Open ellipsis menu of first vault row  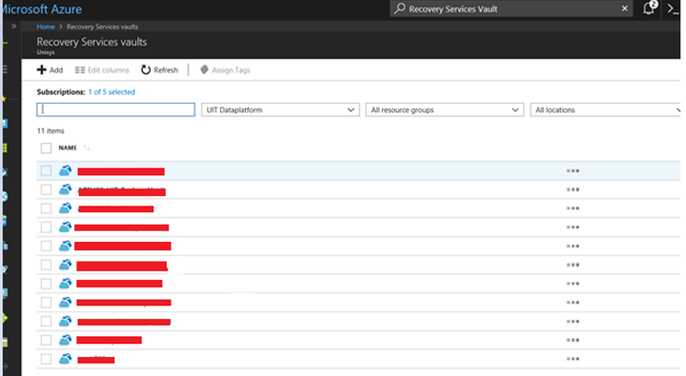click(573, 171)
